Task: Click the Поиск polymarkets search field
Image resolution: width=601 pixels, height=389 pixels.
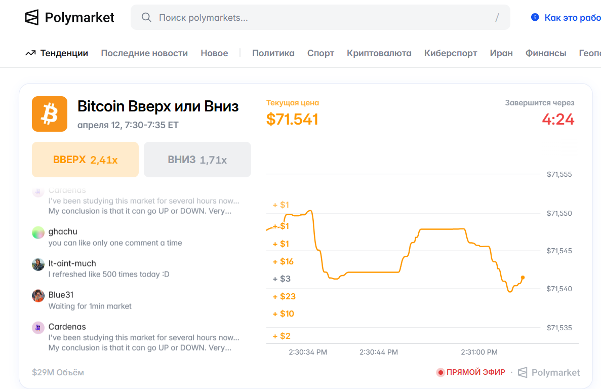Action: tap(319, 18)
